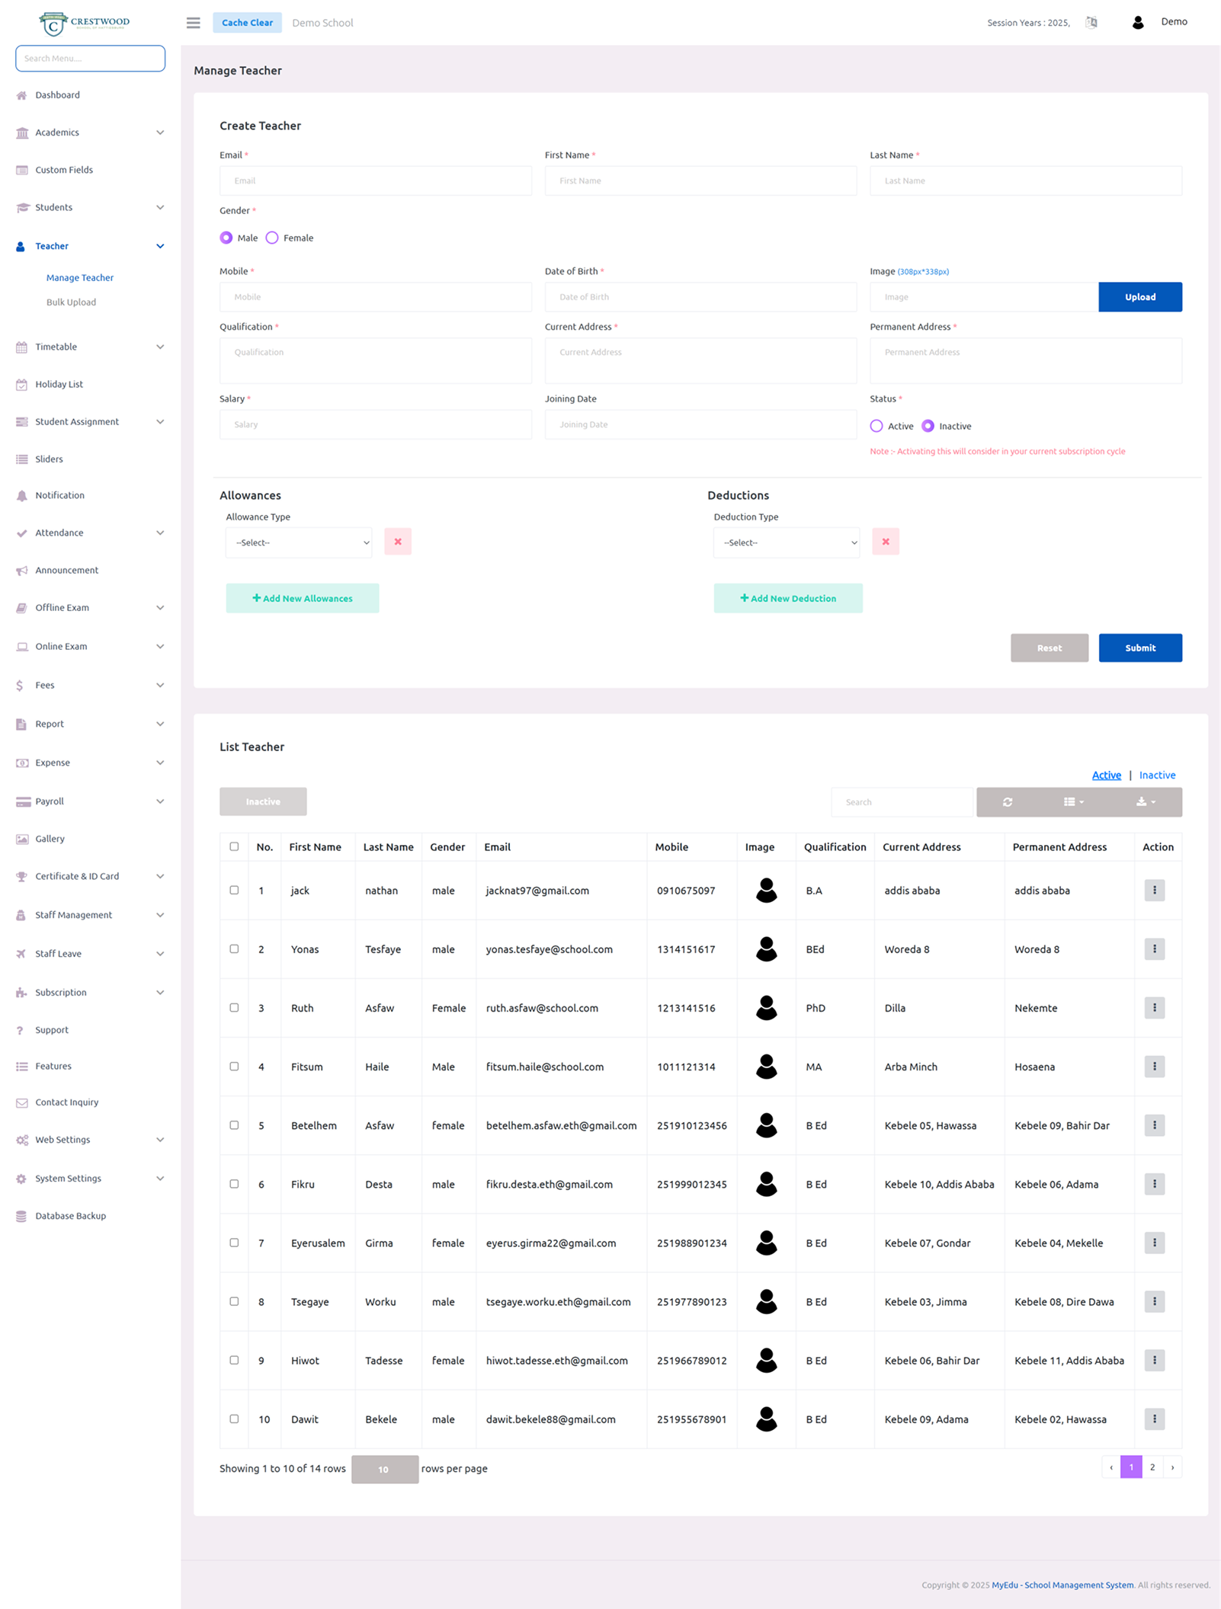Select Female gender radio button
Image resolution: width=1221 pixels, height=1609 pixels.
(272, 238)
